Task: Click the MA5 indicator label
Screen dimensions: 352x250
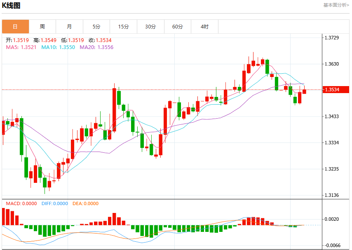Action: [x=21, y=47]
